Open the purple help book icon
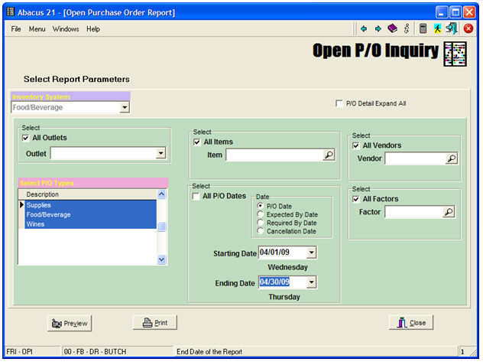This screenshot has height=362, width=483. click(392, 28)
